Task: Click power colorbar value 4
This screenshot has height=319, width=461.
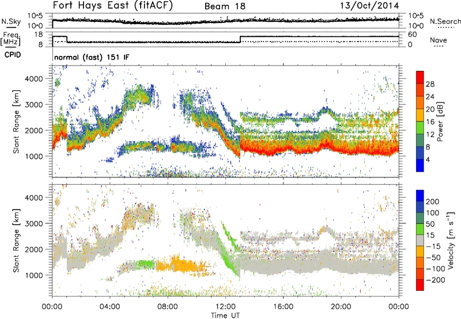Action: tap(428, 159)
